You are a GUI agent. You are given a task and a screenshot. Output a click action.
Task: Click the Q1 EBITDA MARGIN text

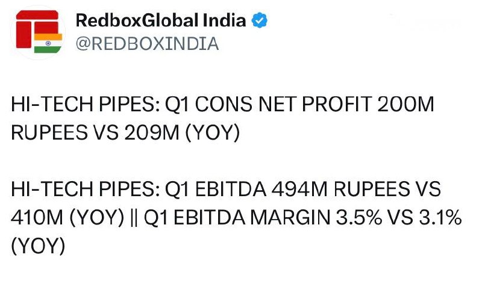(x=237, y=217)
